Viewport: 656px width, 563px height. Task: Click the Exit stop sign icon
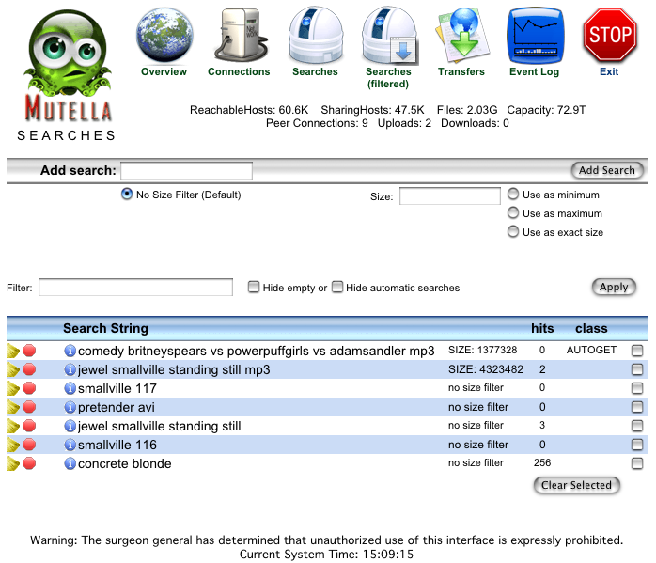[x=609, y=34]
